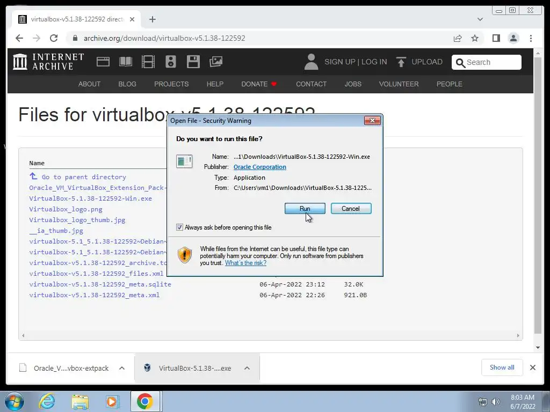Expand options for VirtualBox-5.1.38 exe download
This screenshot has height=412, width=550.
click(x=247, y=368)
